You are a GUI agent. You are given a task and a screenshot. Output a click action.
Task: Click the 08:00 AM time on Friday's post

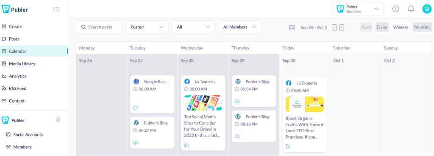click(x=300, y=90)
